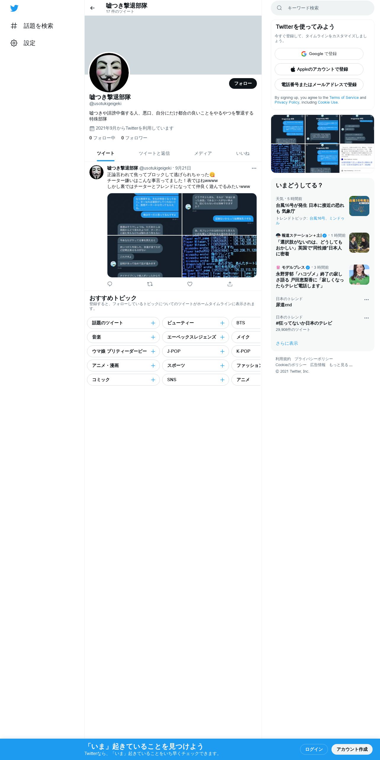Screen dimensions: 380x760
Task: Switch to いいね tab
Action: (x=243, y=153)
